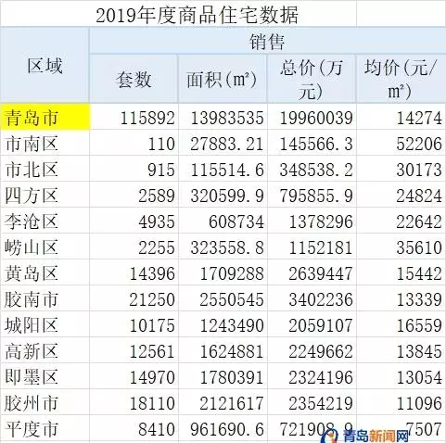This screenshot has width=446, height=443.
Task: Click the 胶南市 row label
Action: pyautogui.click(x=45, y=298)
